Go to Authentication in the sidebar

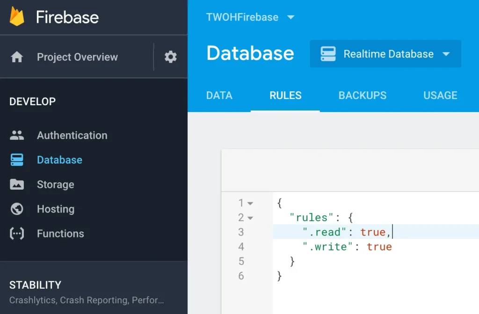click(x=72, y=136)
